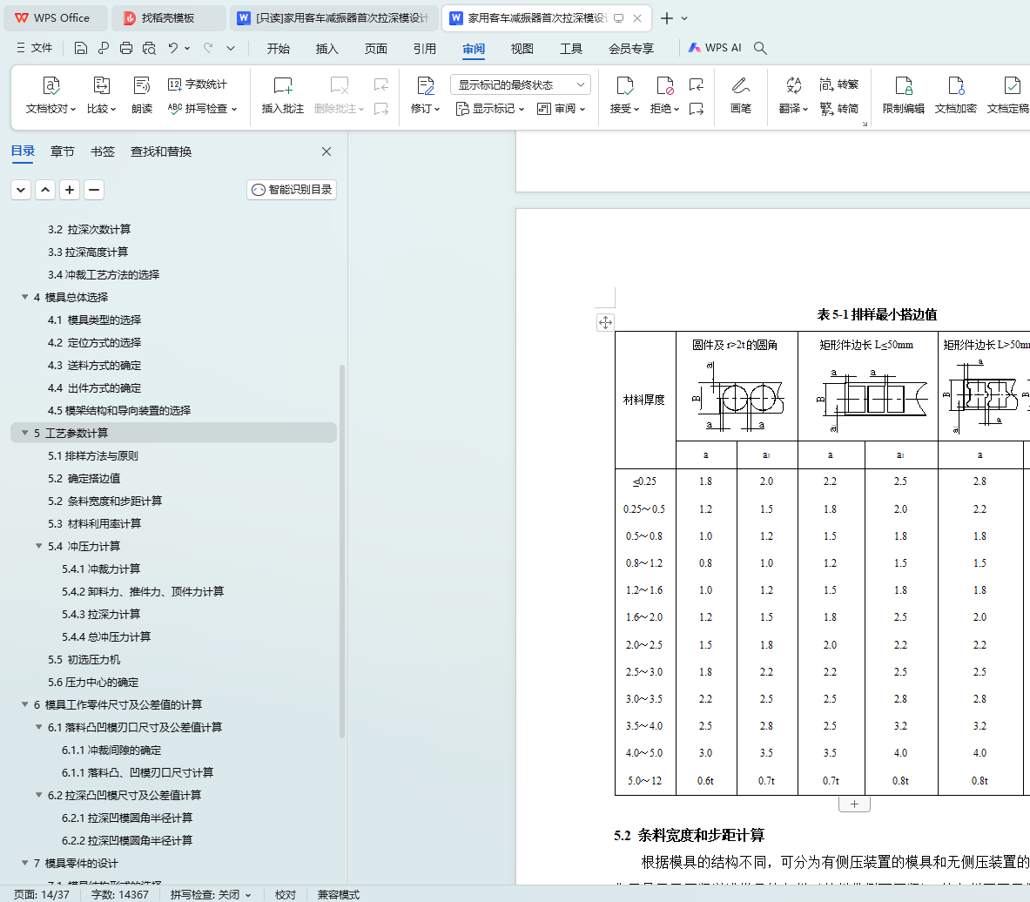Switch to WPS Office home tab
The width and height of the screenshot is (1030, 902).
pos(54,17)
